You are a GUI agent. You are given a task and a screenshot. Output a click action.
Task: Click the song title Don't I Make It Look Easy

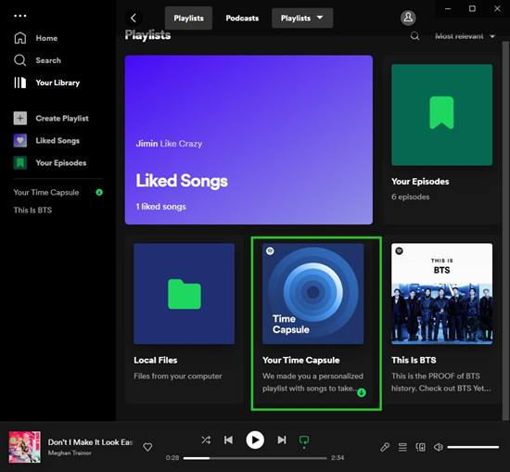[x=91, y=442]
